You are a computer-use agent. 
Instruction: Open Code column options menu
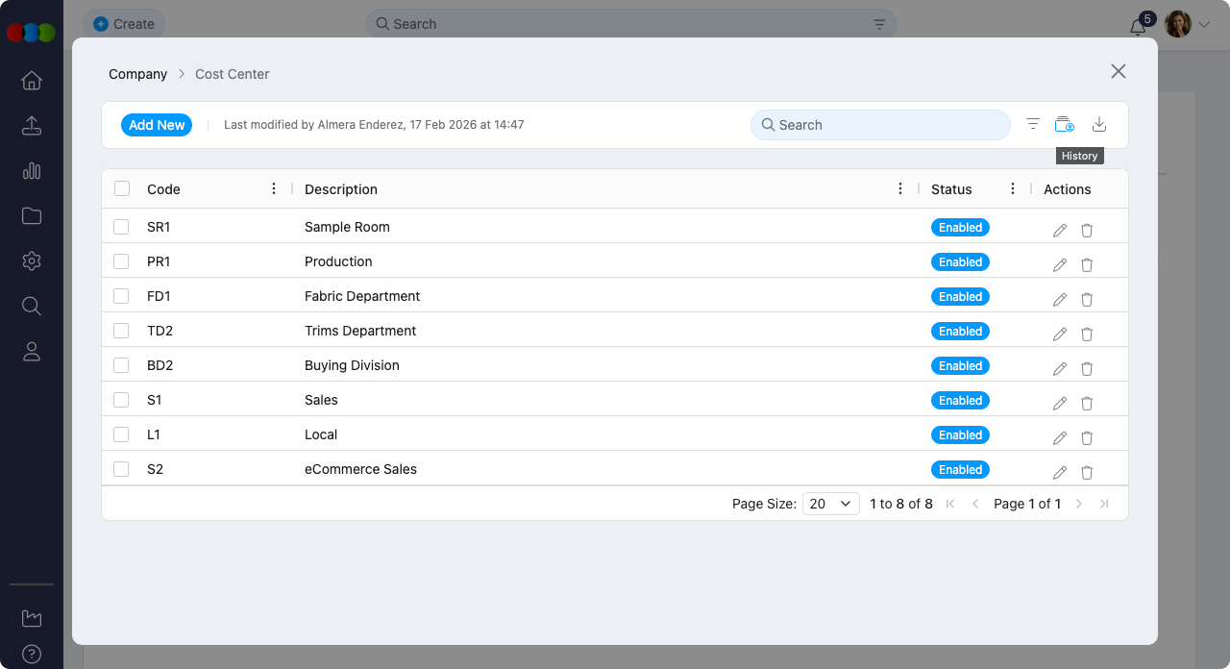tap(274, 189)
